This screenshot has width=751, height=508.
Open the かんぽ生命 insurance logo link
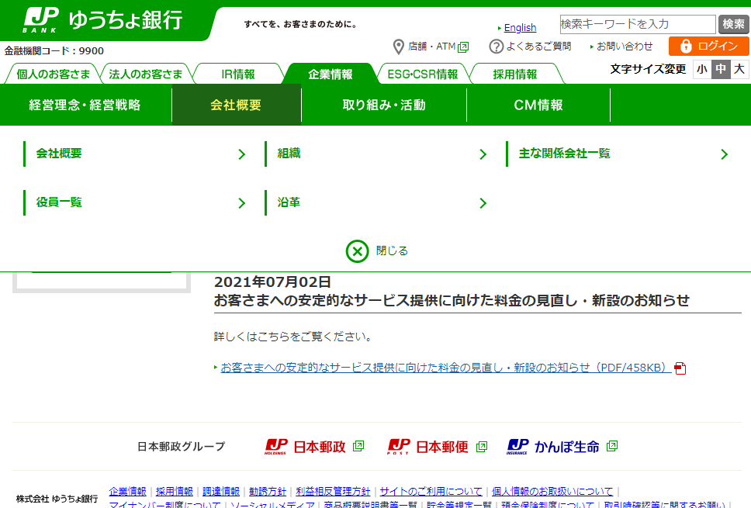tap(553, 447)
